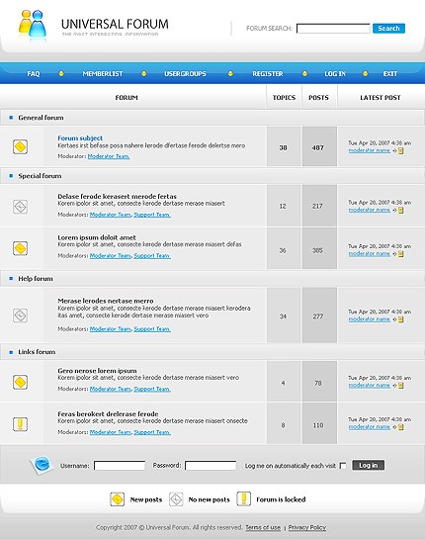425x539 pixels.
Task: Enable Log me on automatically each visit checkbox
Action: click(343, 466)
